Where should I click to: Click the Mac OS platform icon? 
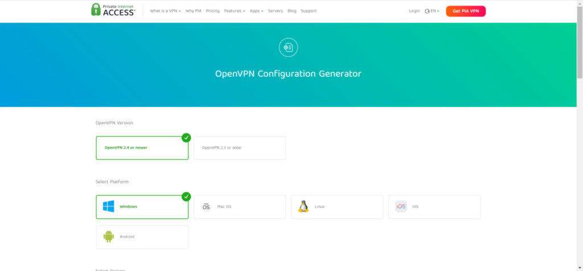[206, 207]
